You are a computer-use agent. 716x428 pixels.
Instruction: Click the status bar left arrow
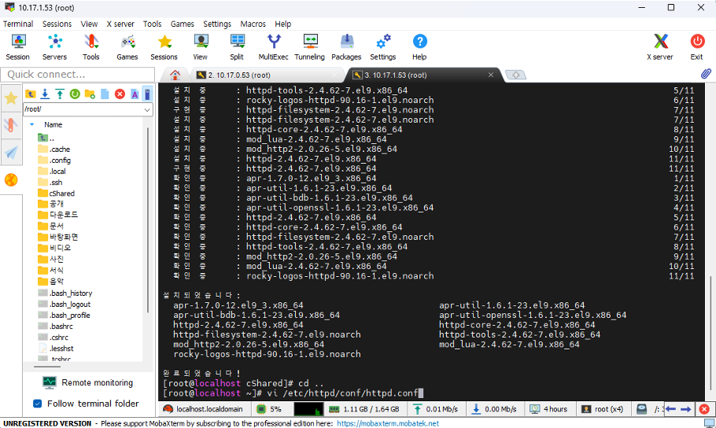point(670,409)
